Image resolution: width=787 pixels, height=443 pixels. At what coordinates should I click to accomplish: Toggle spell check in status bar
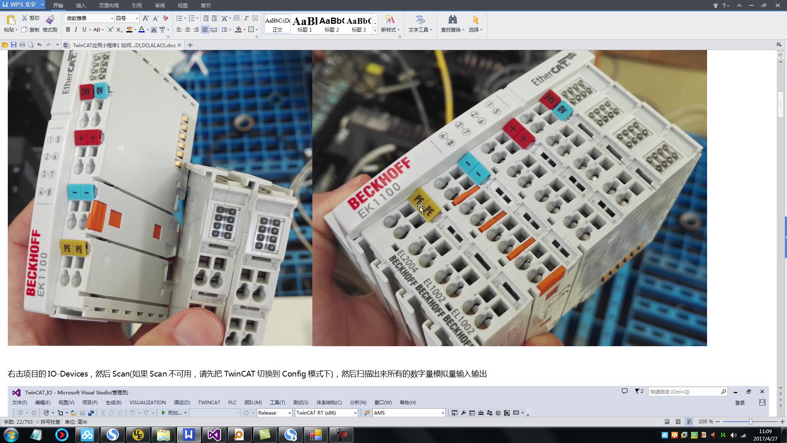coord(48,422)
